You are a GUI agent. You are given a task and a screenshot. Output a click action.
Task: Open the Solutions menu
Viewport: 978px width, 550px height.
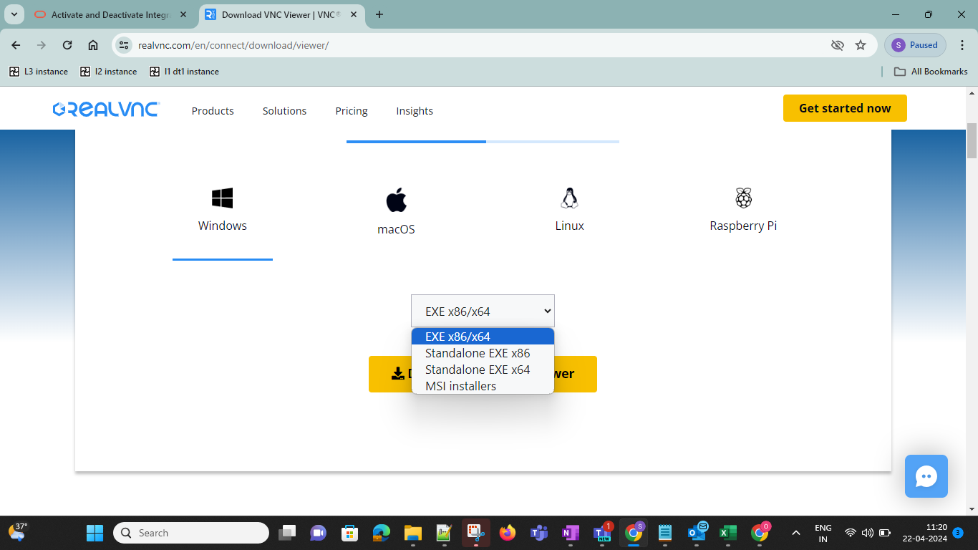click(x=284, y=111)
